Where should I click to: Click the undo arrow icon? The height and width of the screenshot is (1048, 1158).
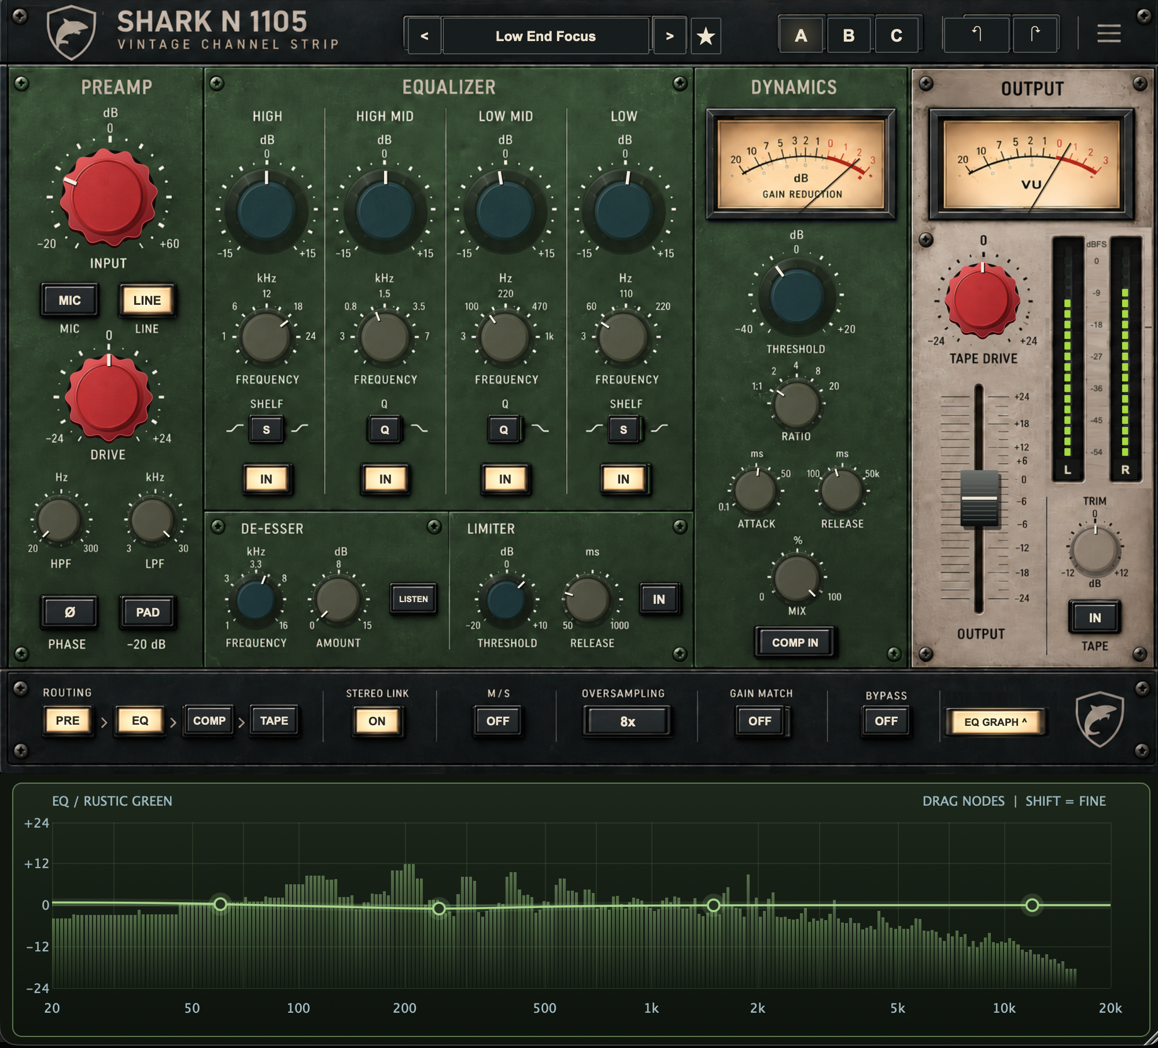976,35
